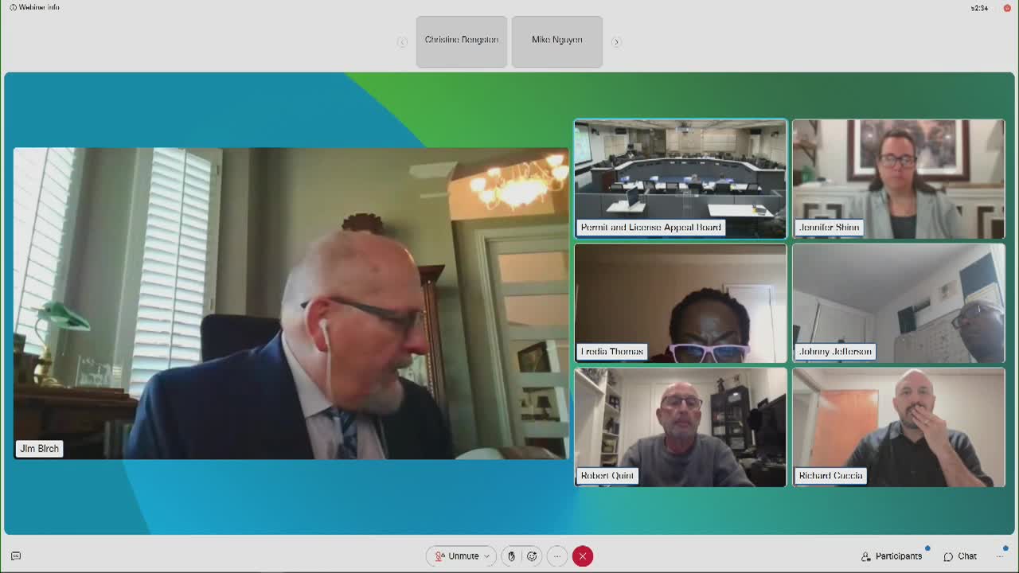Select Johnny Jefferson's video tile

pos(899,303)
